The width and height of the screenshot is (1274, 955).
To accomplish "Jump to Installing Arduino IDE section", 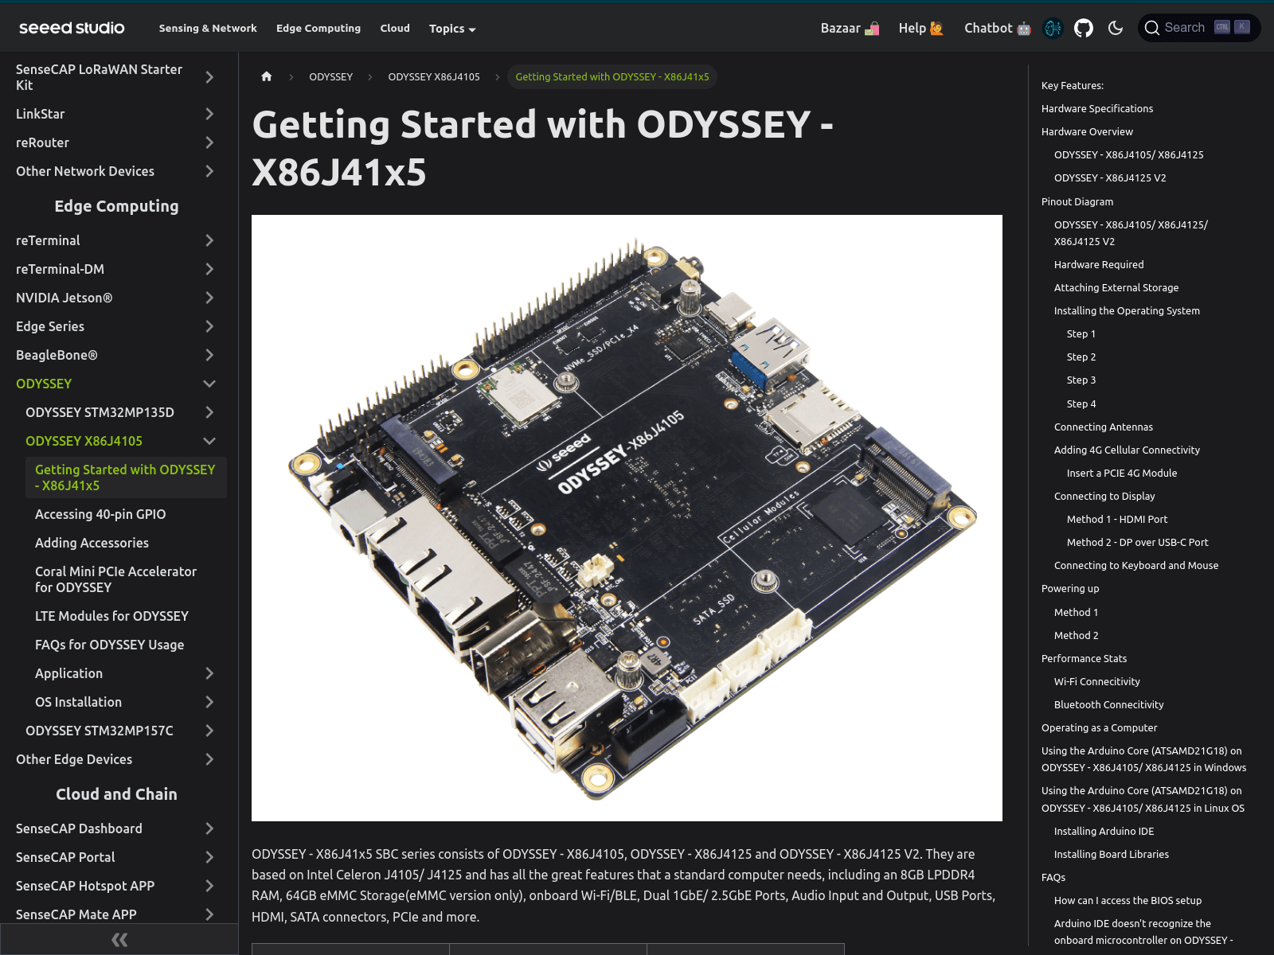I will pyautogui.click(x=1104, y=831).
